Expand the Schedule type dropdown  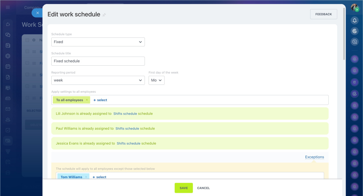coord(98,42)
